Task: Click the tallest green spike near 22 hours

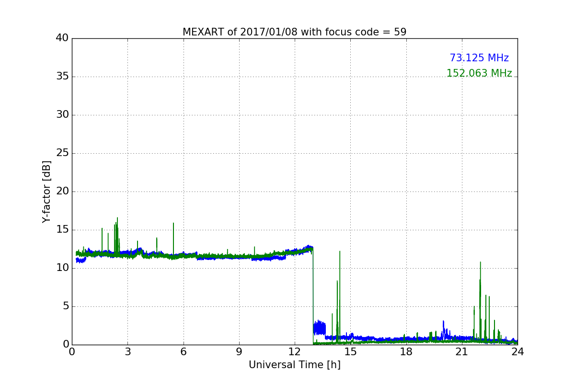Action: 480,302
